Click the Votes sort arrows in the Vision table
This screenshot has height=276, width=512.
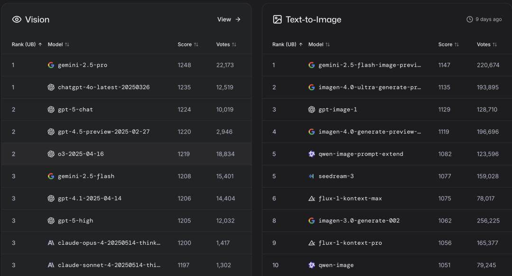click(x=234, y=45)
